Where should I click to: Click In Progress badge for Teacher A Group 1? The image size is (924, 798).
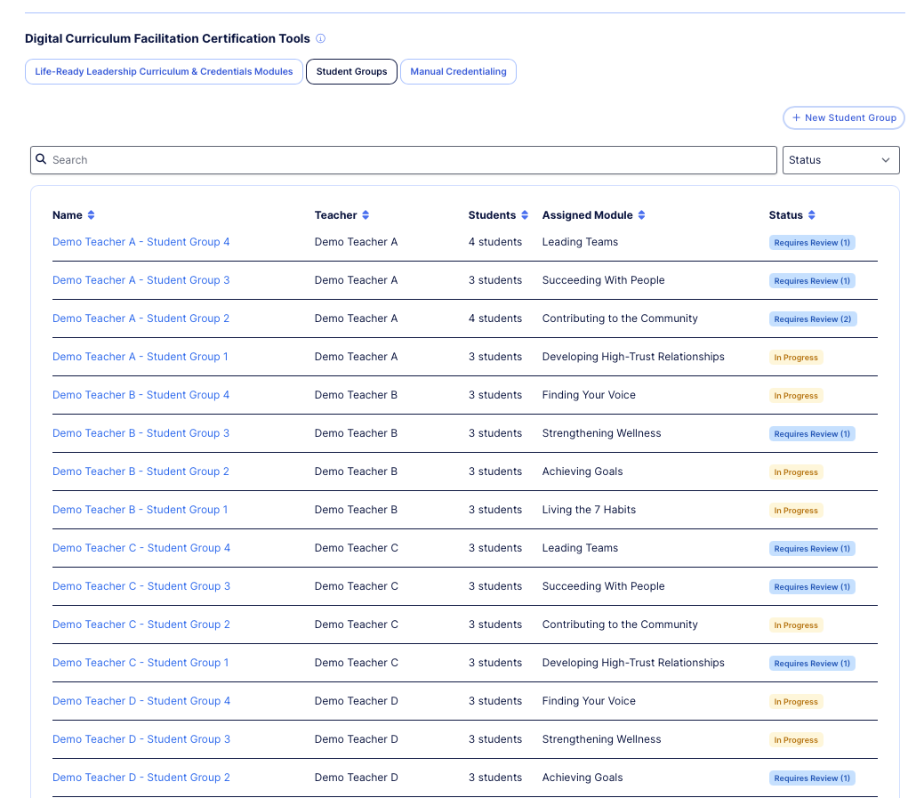coord(795,358)
